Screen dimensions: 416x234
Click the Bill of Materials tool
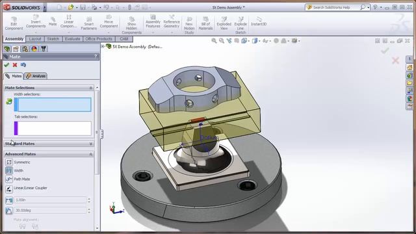pyautogui.click(x=205, y=23)
